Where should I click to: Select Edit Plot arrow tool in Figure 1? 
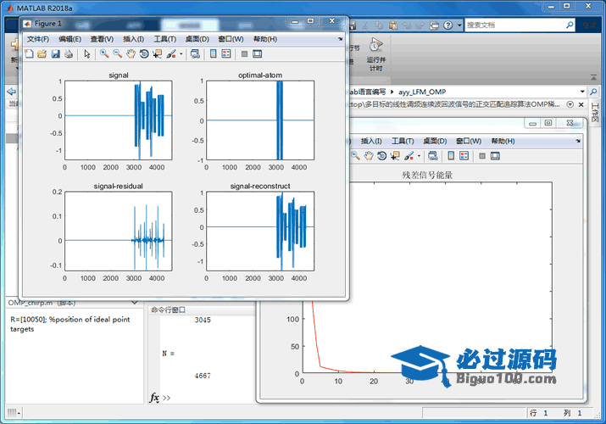87,54
